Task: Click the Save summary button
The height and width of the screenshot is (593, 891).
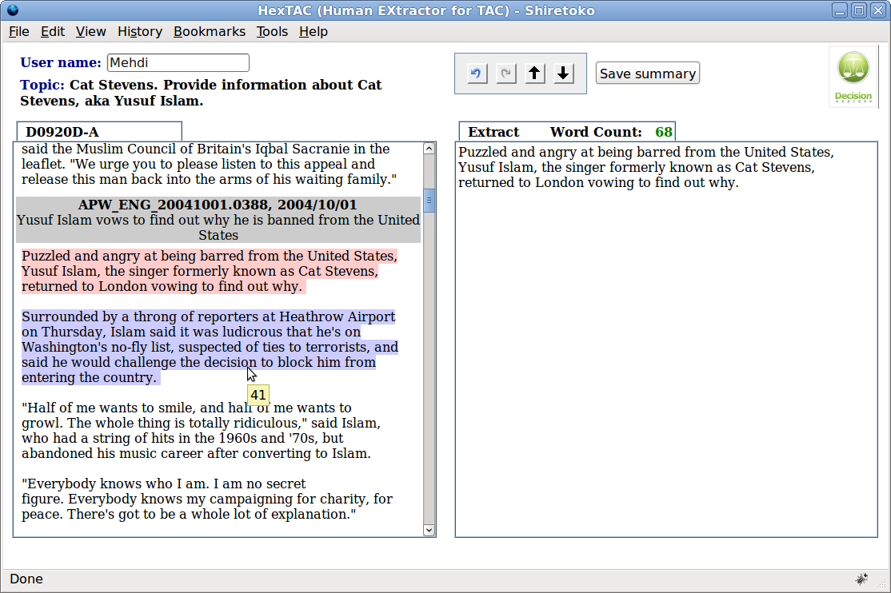Action: coord(647,74)
